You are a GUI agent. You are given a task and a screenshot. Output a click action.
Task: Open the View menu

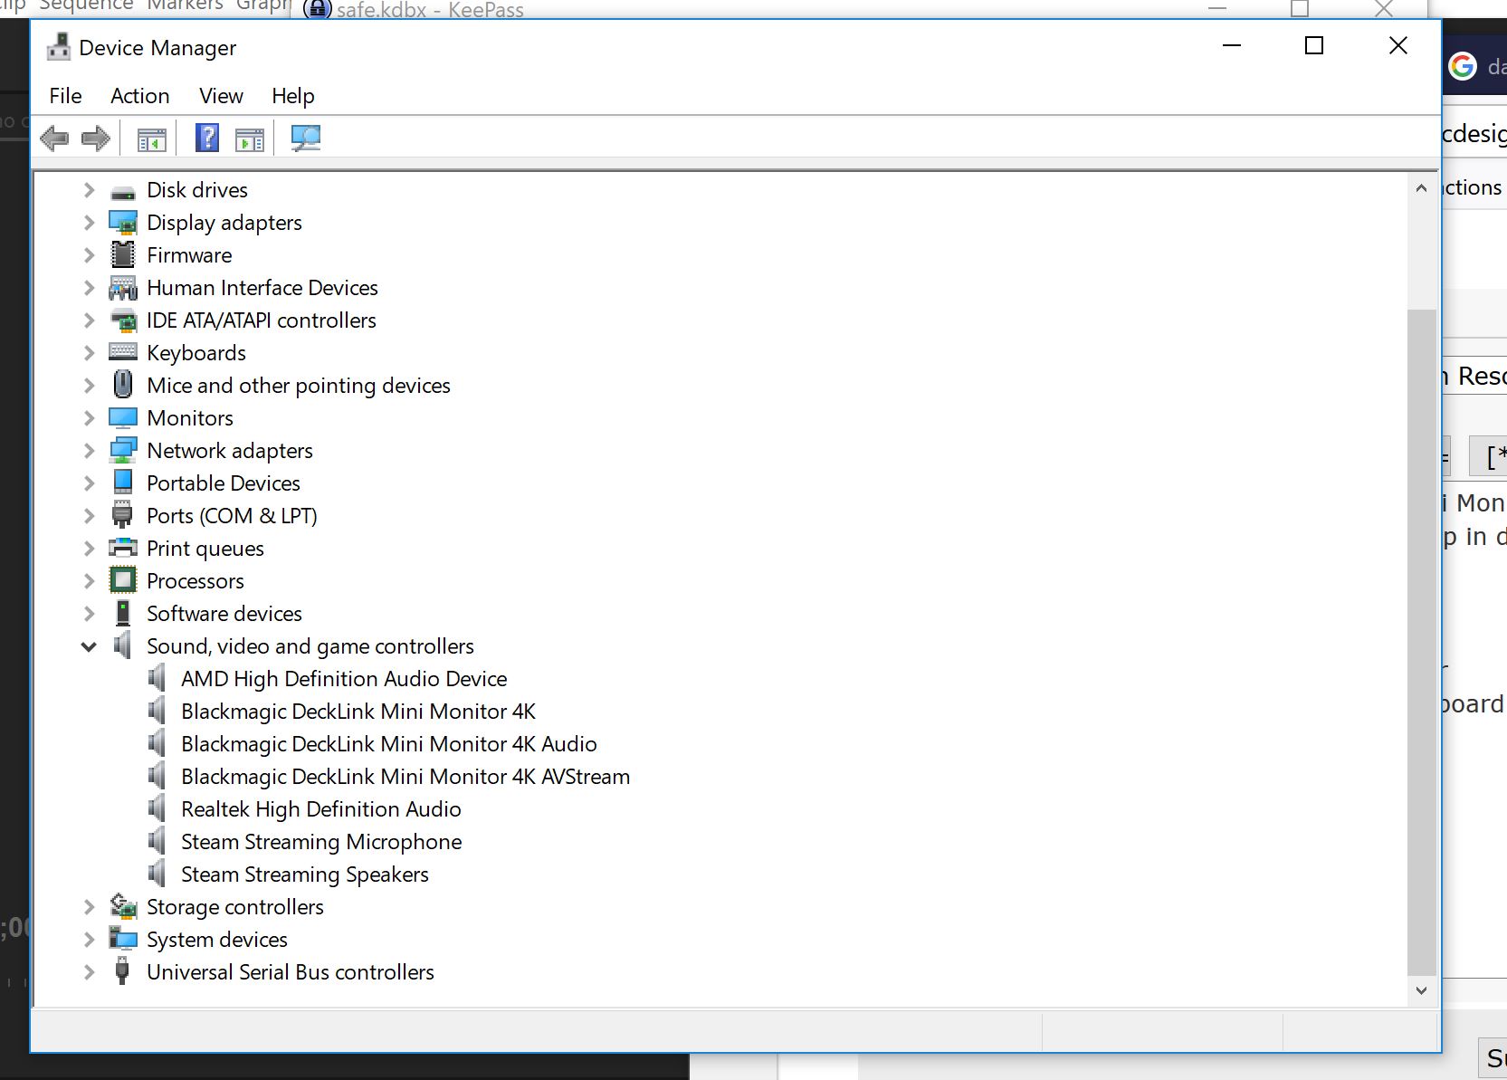click(221, 96)
